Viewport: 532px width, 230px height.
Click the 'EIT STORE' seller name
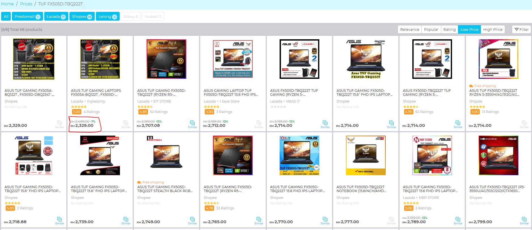(162, 101)
